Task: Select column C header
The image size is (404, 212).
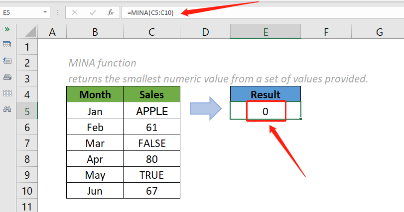Action: pos(151,32)
